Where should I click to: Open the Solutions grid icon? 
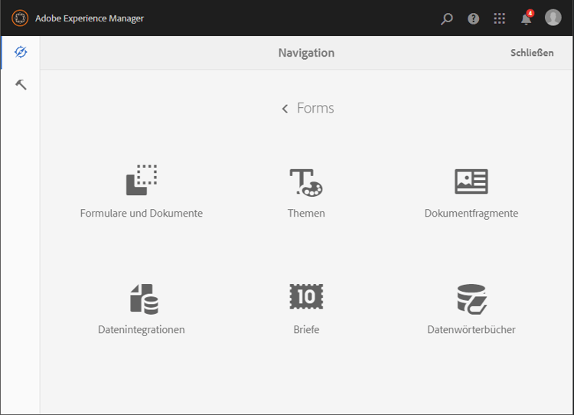click(499, 18)
